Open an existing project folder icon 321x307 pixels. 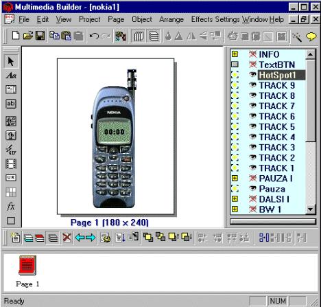pyautogui.click(x=28, y=36)
